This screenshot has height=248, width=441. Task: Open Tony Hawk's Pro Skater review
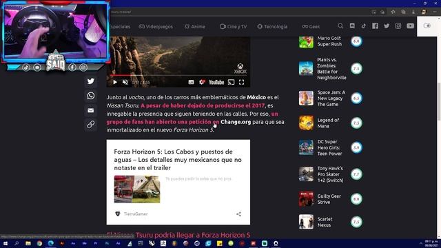point(330,174)
